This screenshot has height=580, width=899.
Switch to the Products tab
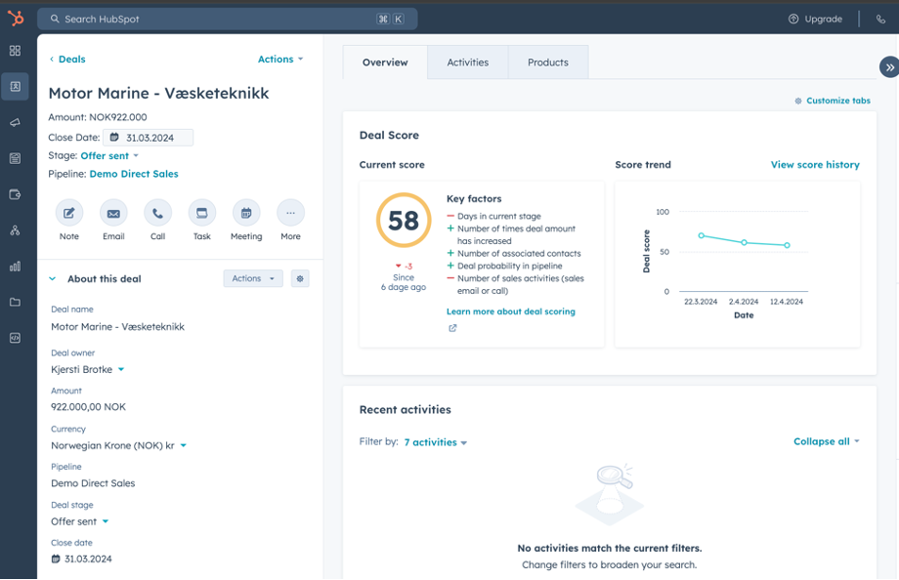tap(548, 62)
